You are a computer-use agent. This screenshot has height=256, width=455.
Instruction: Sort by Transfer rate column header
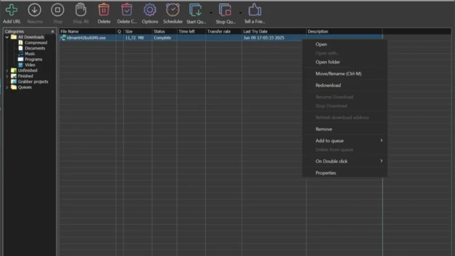coord(224,31)
